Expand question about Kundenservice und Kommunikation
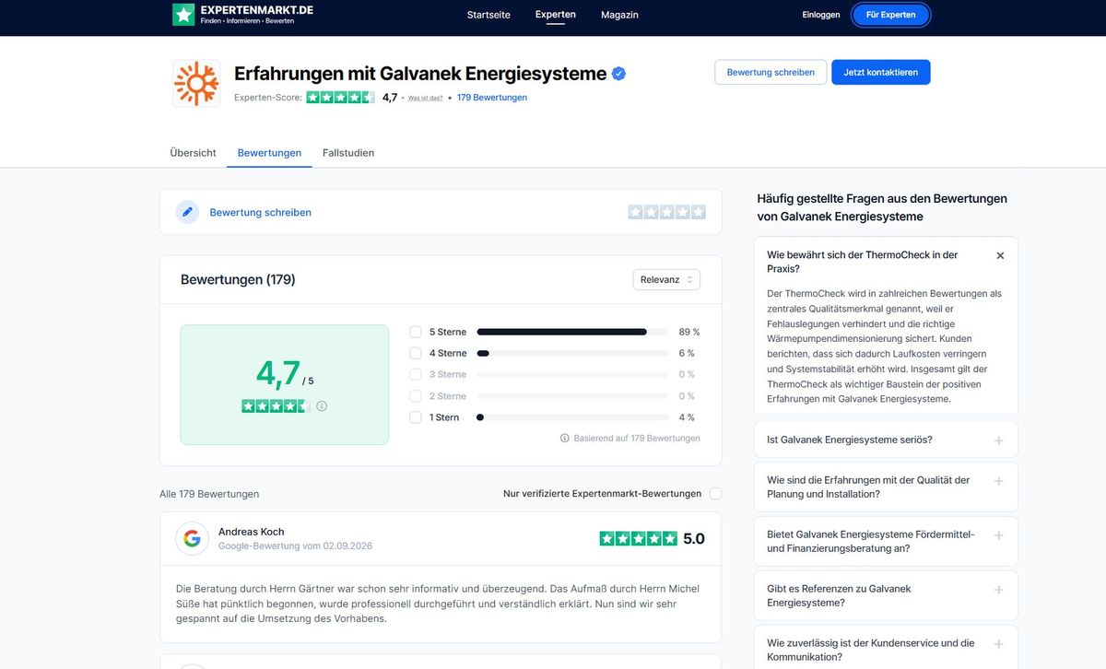 tap(886, 648)
